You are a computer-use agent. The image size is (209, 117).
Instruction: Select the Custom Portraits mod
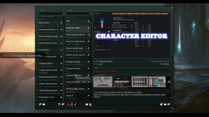[78, 70]
